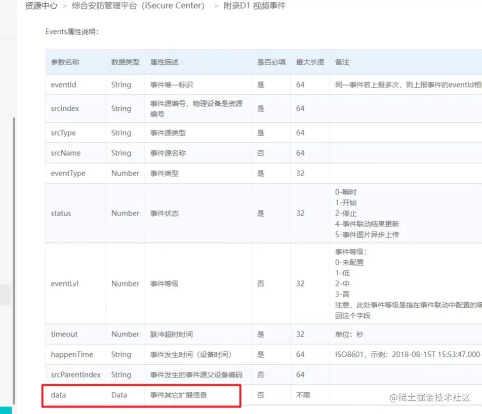
Task: Click eventLvl note 0-未配置
Action: click(x=349, y=263)
